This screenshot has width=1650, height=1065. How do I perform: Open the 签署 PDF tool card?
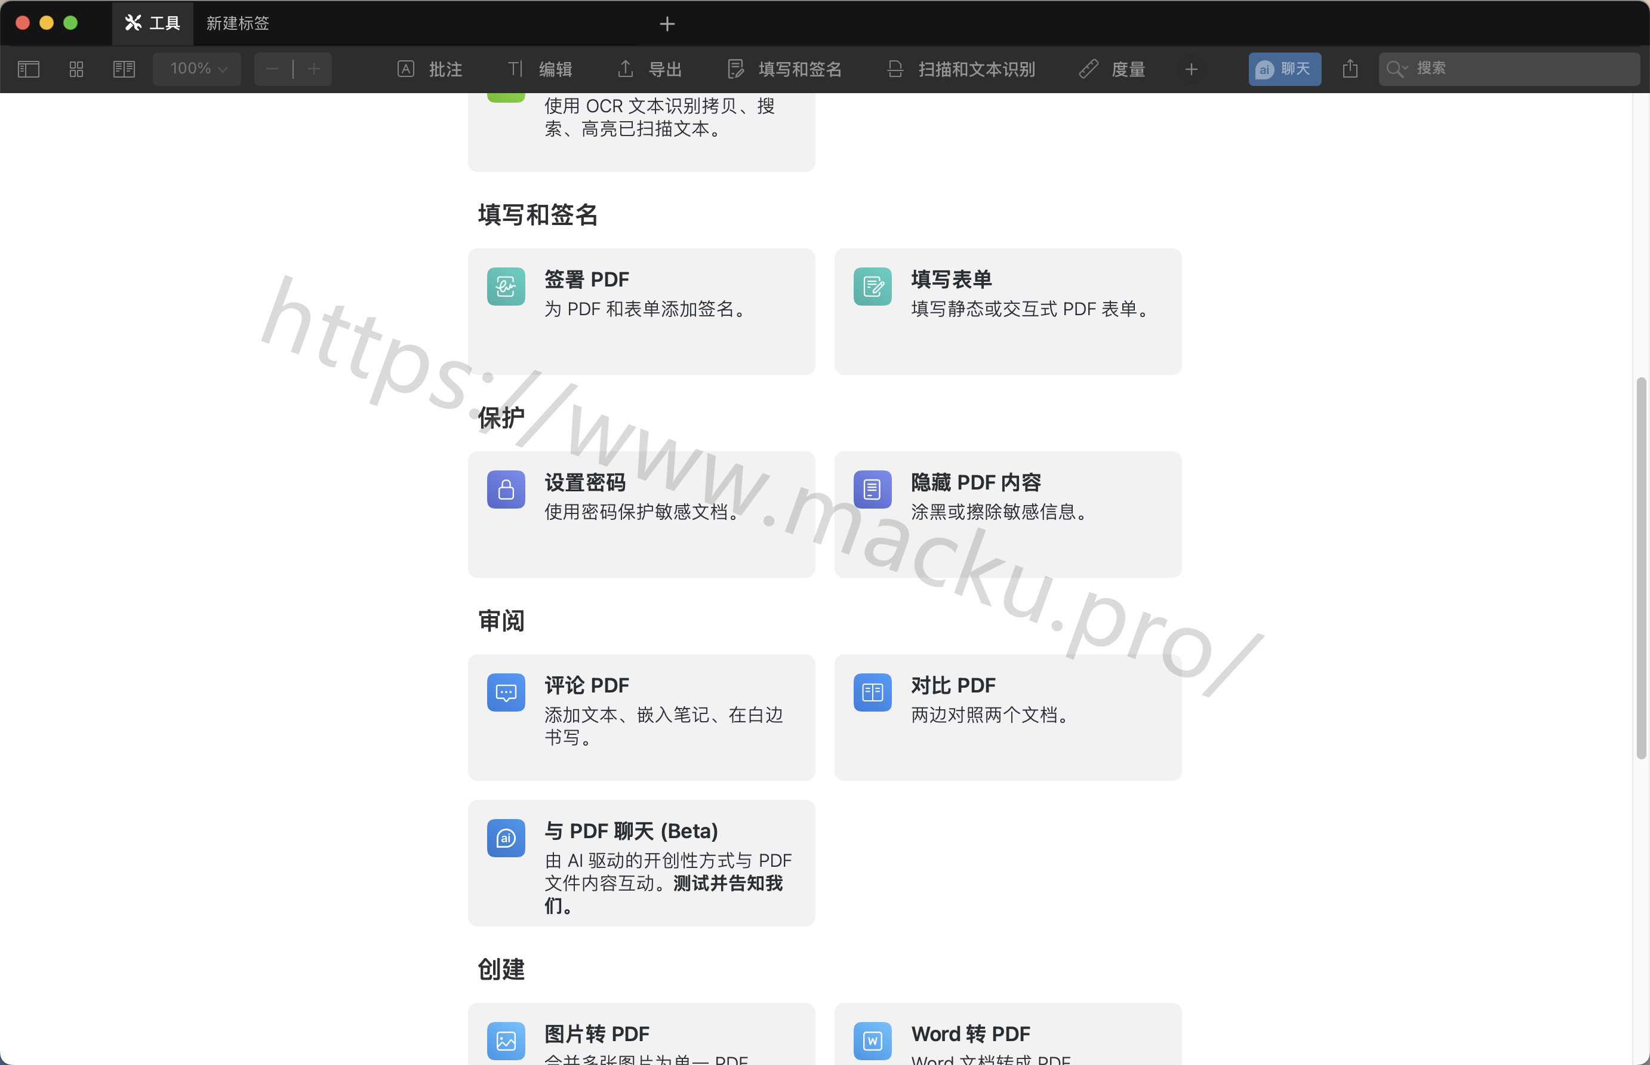coord(641,311)
